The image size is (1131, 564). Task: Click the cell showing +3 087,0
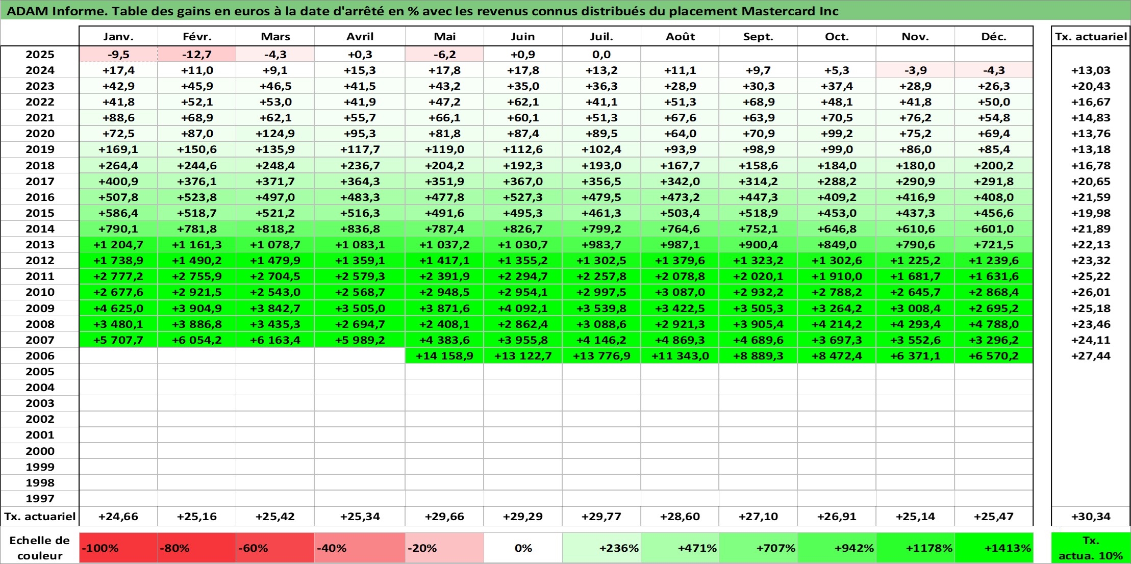[x=680, y=292]
